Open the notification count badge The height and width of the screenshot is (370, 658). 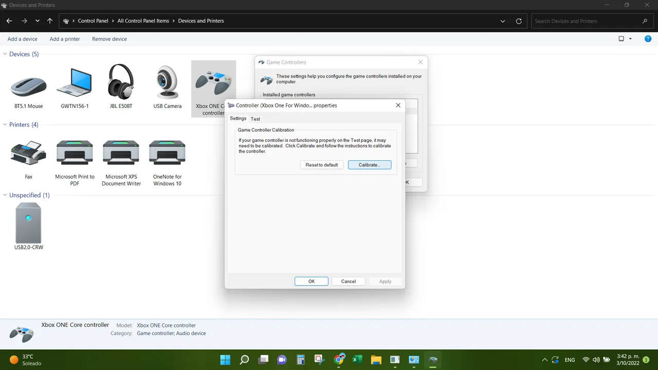646,360
